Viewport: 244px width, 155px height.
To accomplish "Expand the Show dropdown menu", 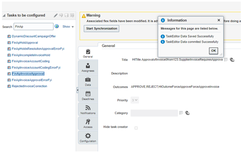I will [x=68, y=26].
